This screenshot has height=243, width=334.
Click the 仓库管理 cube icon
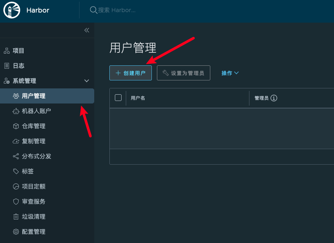16,126
